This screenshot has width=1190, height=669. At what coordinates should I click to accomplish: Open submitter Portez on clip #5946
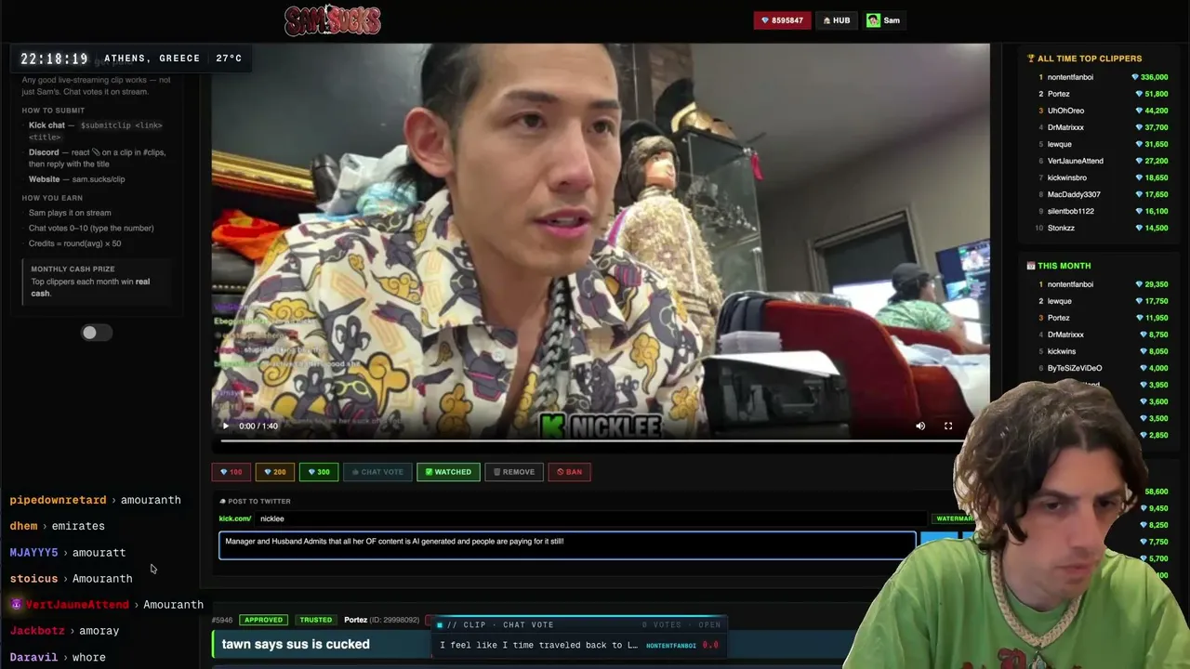pos(355,620)
